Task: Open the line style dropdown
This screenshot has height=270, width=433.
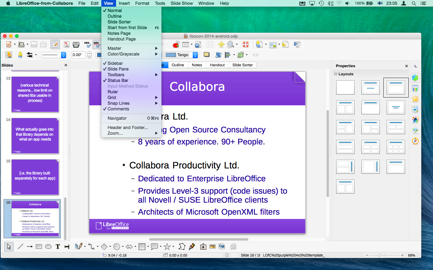Action: pos(63,55)
